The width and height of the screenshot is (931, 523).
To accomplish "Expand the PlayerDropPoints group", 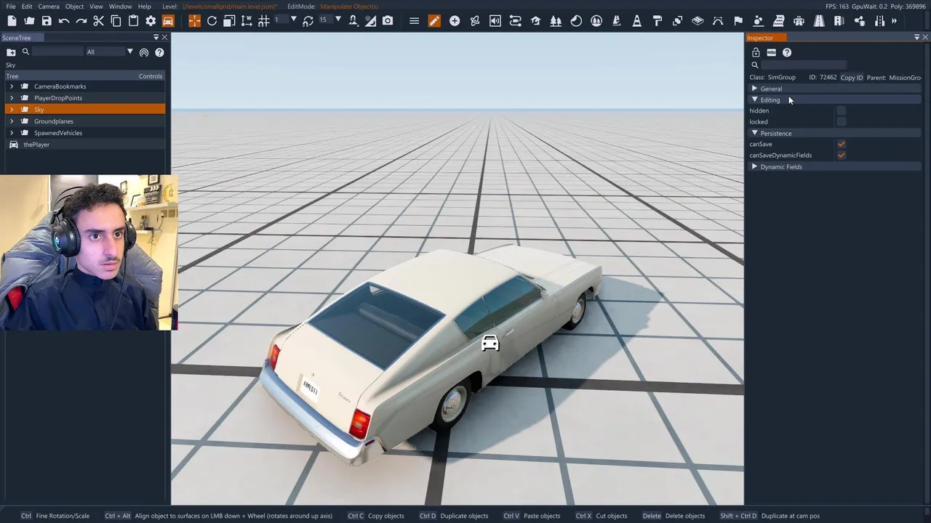I will coord(12,98).
